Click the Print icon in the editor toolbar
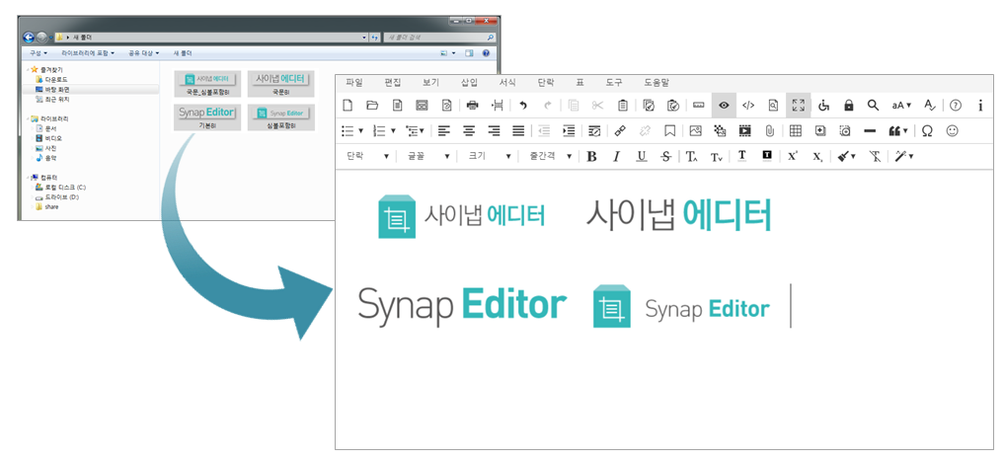1005x460 pixels. pos(472,105)
